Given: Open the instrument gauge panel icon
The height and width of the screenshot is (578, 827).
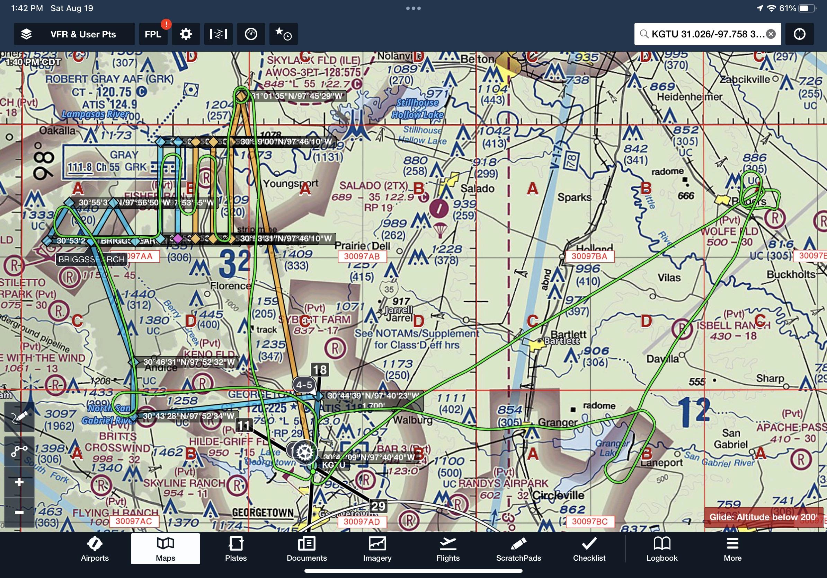Looking at the screenshot, I should [251, 34].
